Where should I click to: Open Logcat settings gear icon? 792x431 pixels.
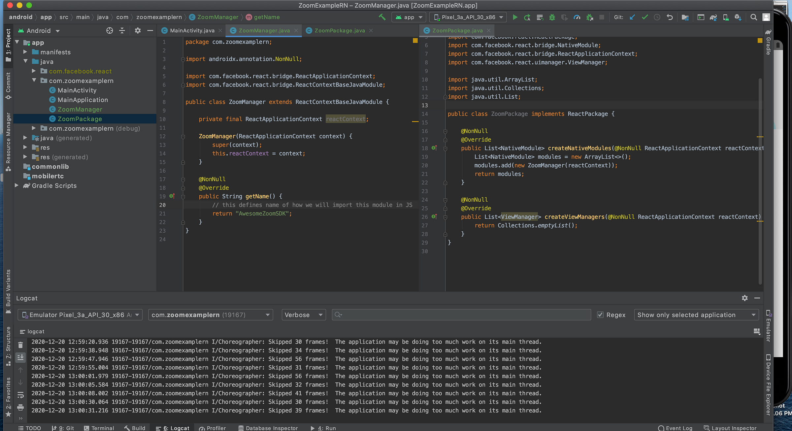744,298
